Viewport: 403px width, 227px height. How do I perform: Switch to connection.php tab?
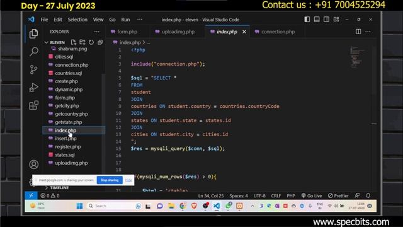click(278, 32)
